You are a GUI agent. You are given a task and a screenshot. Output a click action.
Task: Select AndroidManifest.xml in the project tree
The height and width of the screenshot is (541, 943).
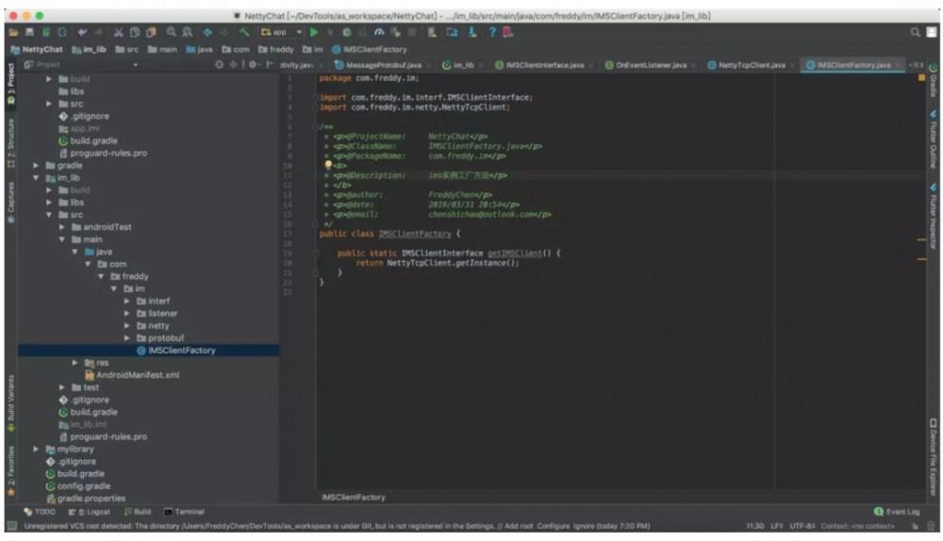(137, 375)
